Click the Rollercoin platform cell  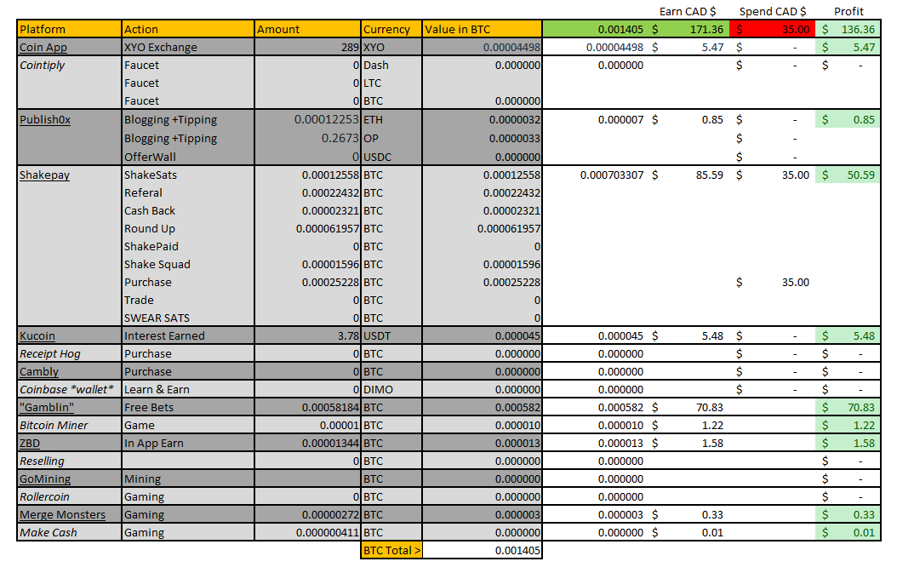pos(70,496)
